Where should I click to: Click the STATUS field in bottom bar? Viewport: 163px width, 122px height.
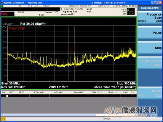click(107, 119)
